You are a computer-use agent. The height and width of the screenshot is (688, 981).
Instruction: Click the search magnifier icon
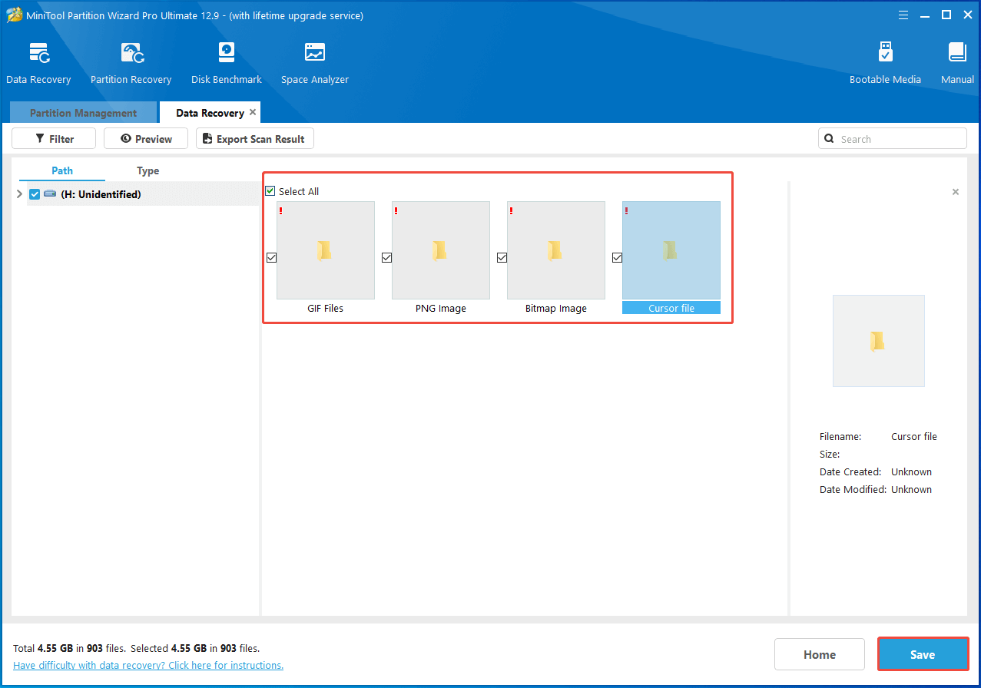click(829, 139)
